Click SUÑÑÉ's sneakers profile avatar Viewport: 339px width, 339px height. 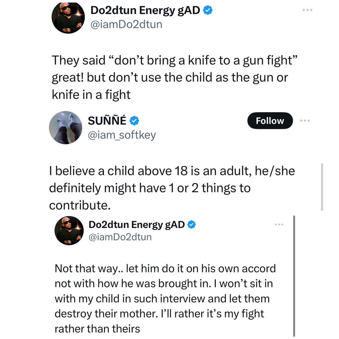tap(66, 128)
